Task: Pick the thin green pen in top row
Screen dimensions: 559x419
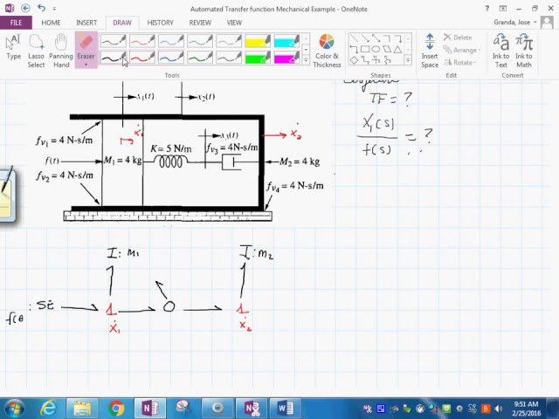Action: pos(200,41)
